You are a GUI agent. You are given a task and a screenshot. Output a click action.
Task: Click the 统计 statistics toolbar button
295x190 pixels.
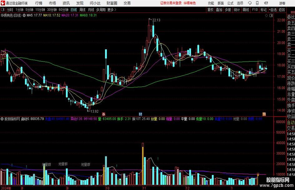pos(237,10)
